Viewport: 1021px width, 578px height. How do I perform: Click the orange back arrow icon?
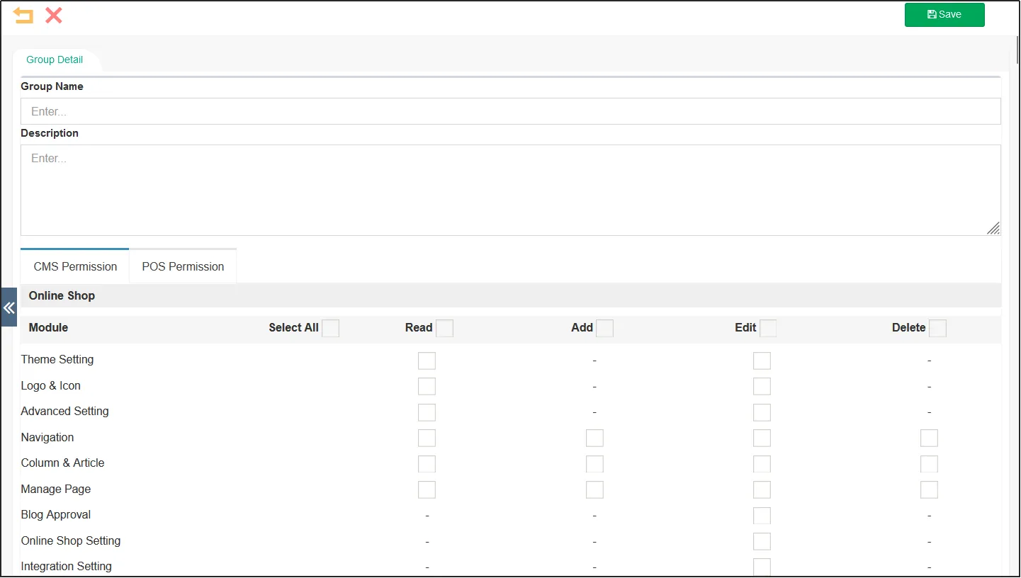point(23,16)
